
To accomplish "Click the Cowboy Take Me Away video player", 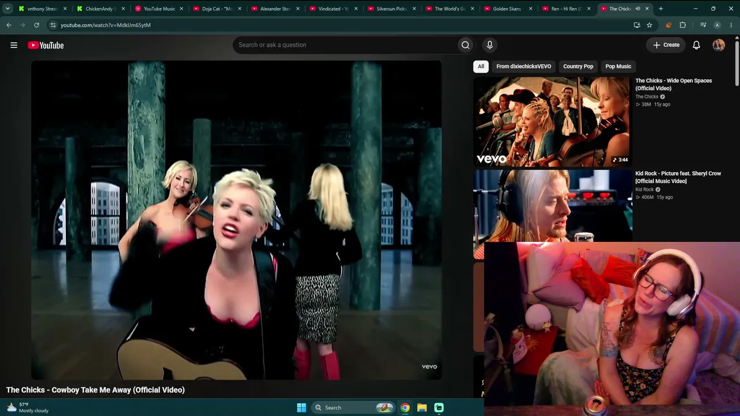I will [236, 220].
